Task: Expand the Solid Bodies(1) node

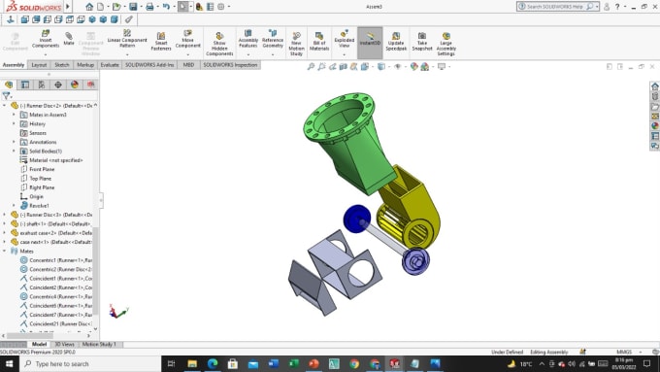Action: (x=14, y=151)
